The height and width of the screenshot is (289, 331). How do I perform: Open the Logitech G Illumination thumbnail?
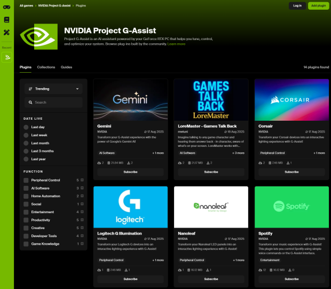130,207
